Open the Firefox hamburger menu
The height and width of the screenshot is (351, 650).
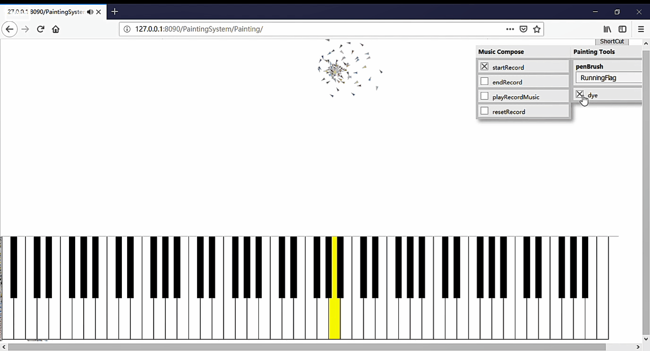click(x=641, y=29)
